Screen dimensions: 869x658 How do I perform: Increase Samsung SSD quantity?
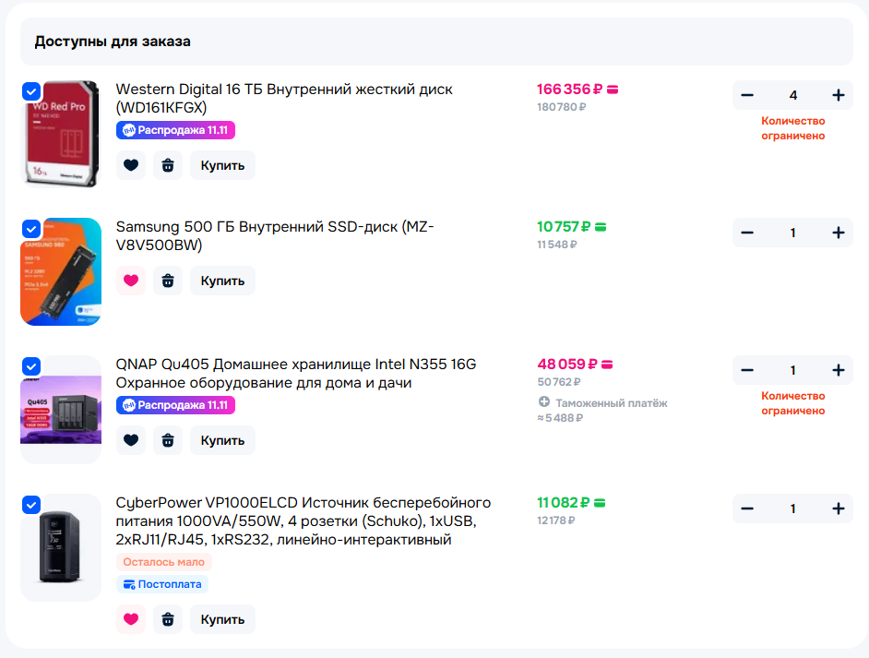pyautogui.click(x=838, y=233)
